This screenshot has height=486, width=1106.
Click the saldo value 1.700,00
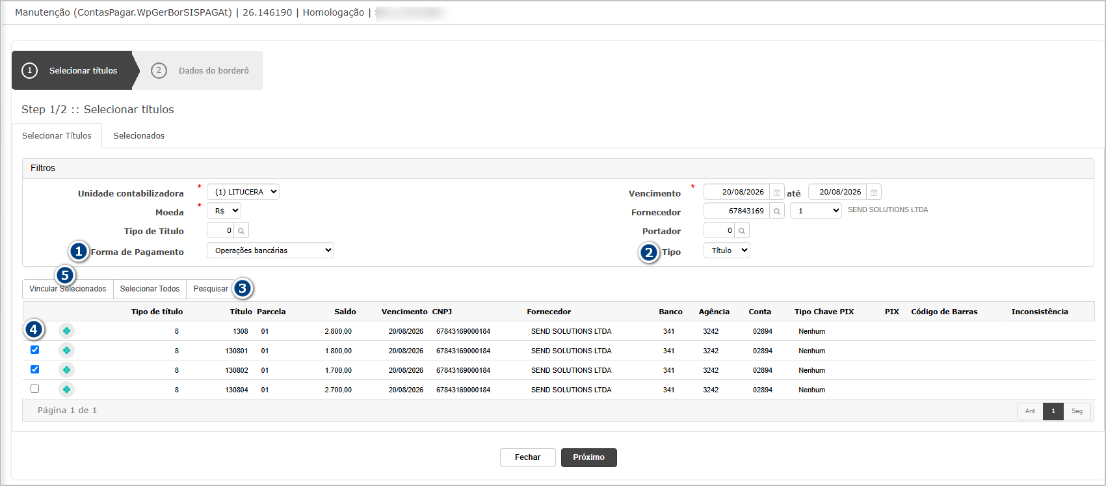click(x=338, y=370)
